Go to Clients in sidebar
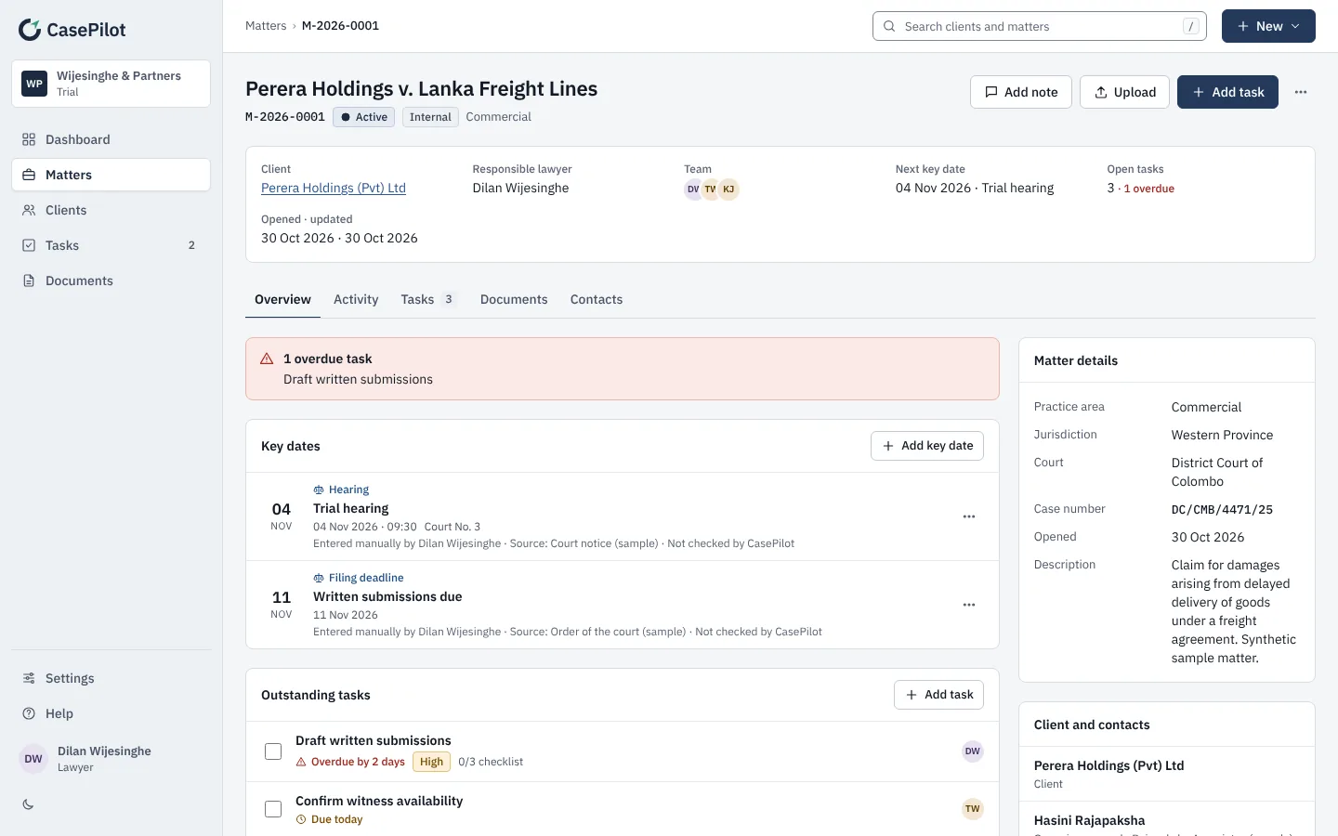This screenshot has height=836, width=1338. 111,210
